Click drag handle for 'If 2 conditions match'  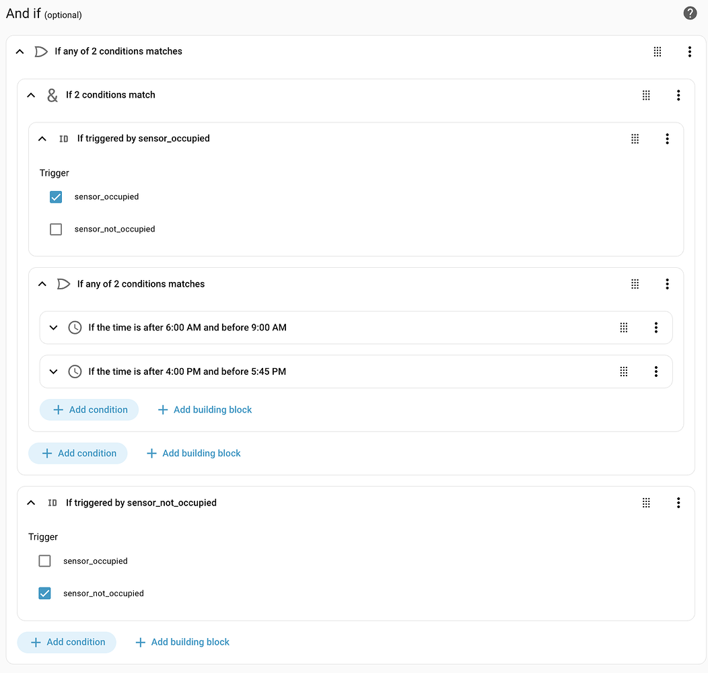click(646, 95)
